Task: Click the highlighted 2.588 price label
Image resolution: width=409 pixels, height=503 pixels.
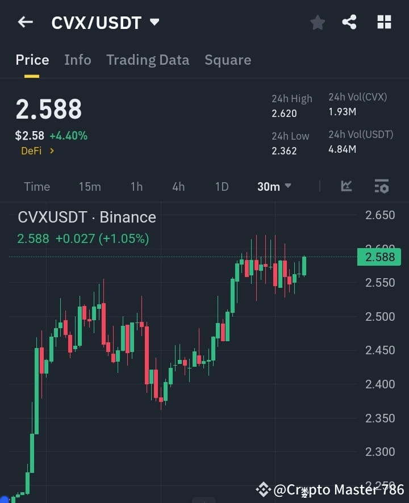Action: pos(379,257)
